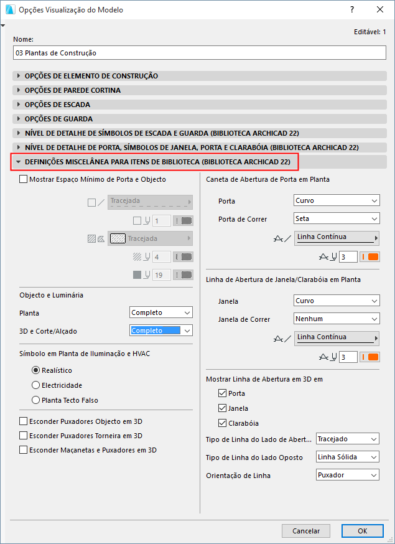The height and width of the screenshot is (544, 395).
Task: Uncheck the Clarabóia checkbox
Action: 222,423
